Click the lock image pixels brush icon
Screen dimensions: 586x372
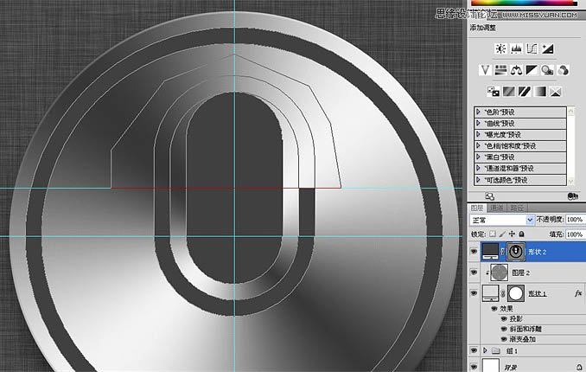pyautogui.click(x=502, y=234)
